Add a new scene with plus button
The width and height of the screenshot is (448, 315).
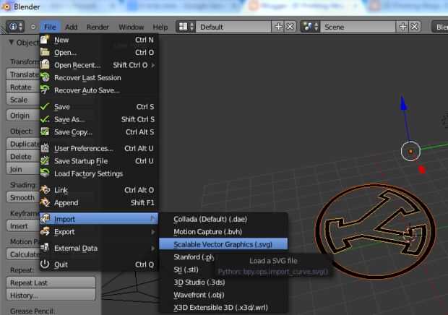[x=402, y=27]
